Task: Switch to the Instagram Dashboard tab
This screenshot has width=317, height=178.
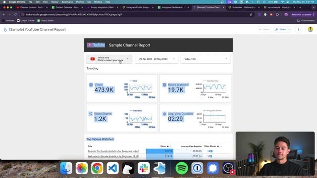Action: 173,7
